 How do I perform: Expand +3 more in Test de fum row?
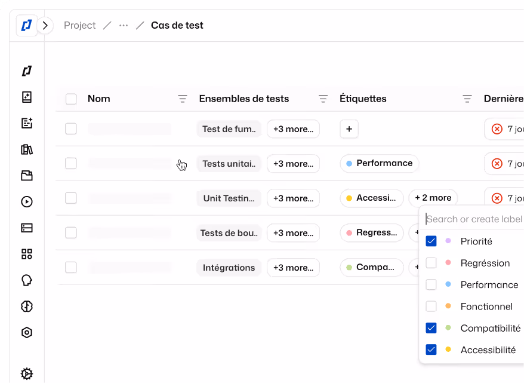[x=294, y=129]
